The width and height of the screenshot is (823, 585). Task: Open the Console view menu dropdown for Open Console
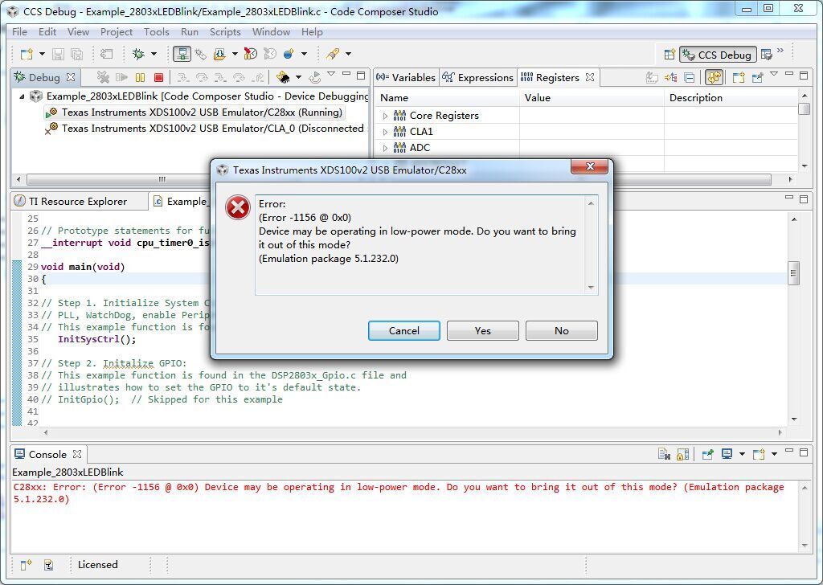point(774,454)
